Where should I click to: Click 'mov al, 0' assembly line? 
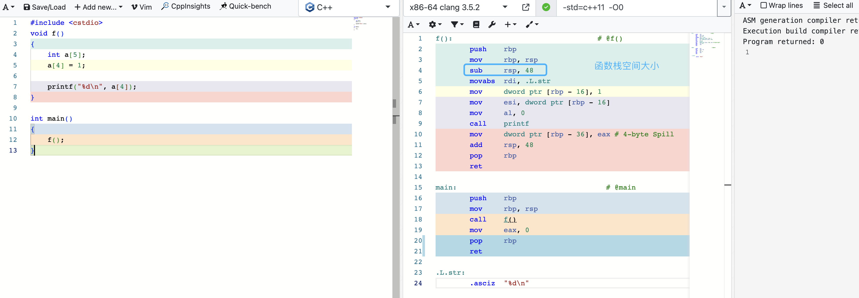tap(497, 113)
